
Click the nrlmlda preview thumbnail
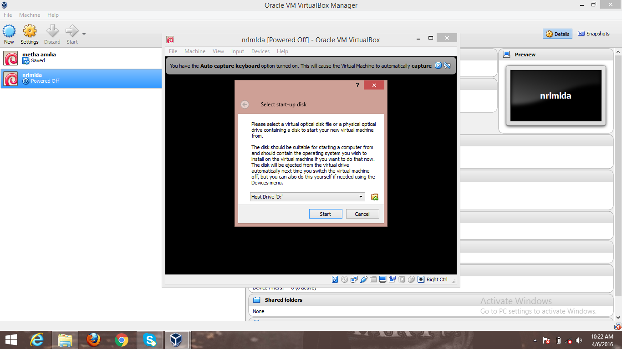[x=556, y=95]
